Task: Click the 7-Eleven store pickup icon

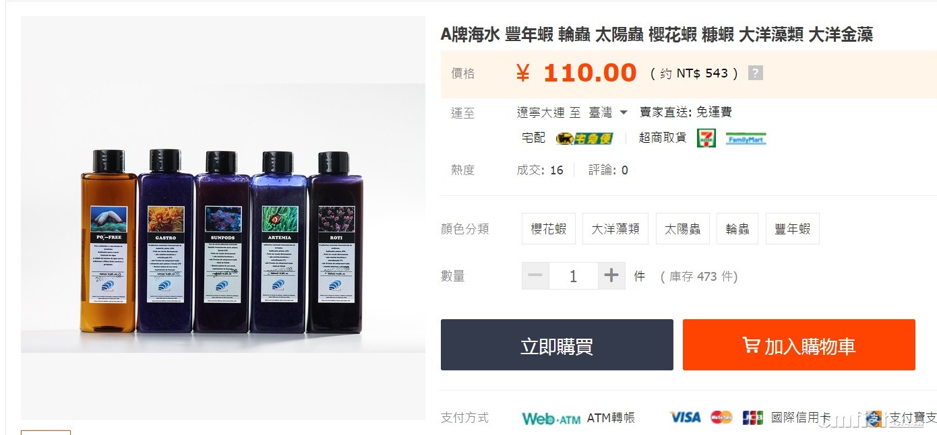Action: (706, 138)
